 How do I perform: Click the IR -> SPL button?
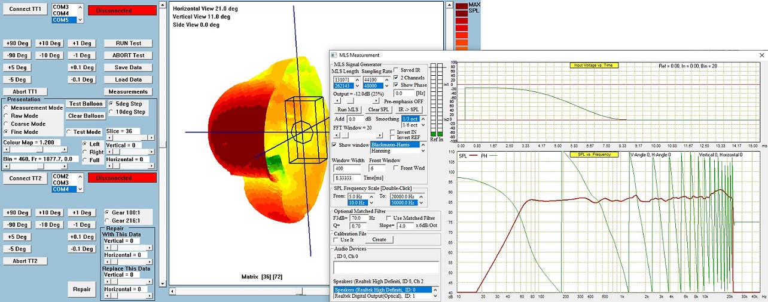tap(409, 110)
